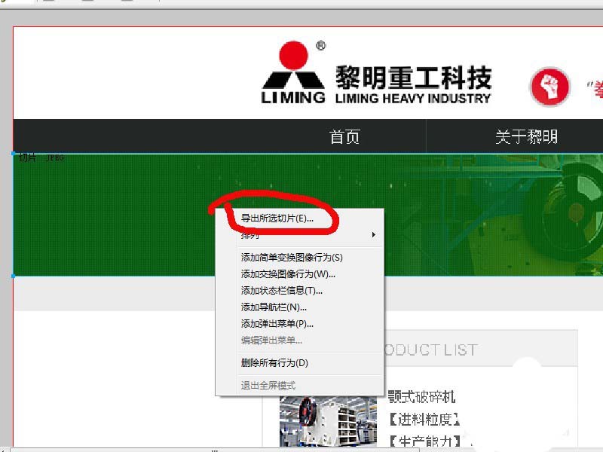Click the jaw crusher product thumbnail
This screenshot has height=452, width=603.
point(328,421)
